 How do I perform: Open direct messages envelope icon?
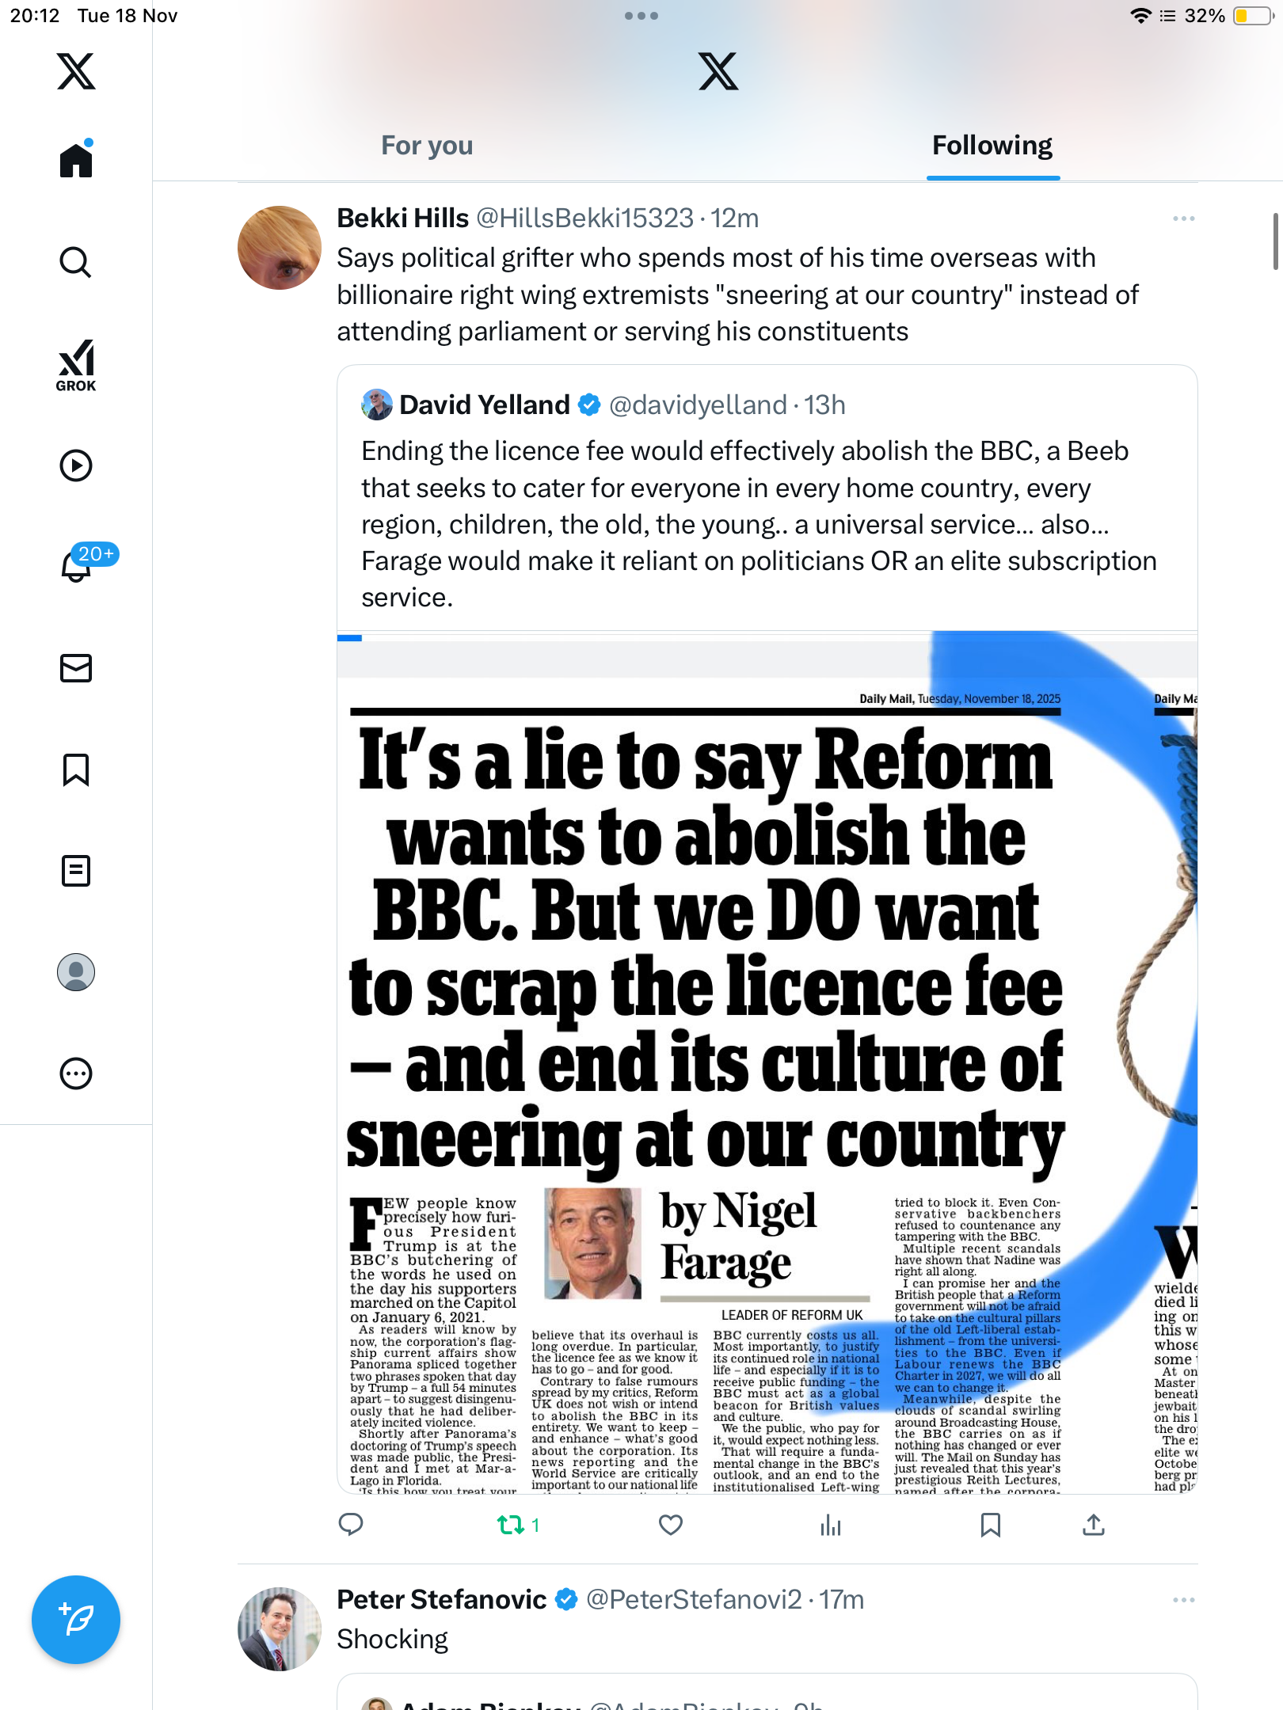(x=76, y=668)
